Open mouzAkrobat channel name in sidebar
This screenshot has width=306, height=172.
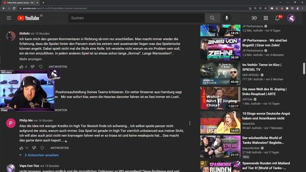251,148
